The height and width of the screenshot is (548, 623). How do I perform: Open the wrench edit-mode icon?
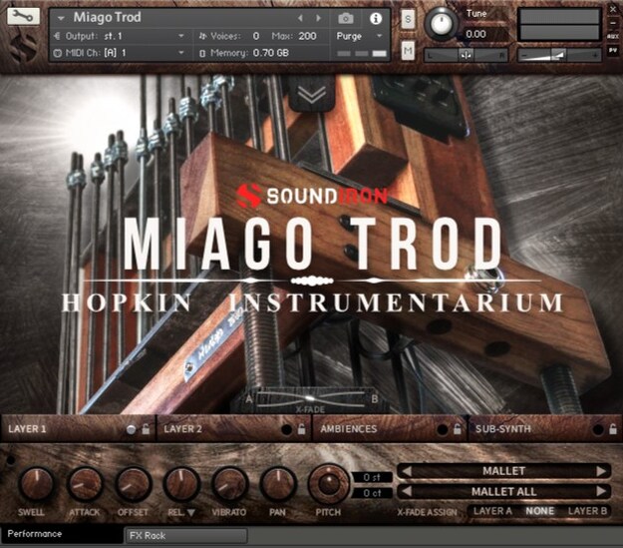23,16
